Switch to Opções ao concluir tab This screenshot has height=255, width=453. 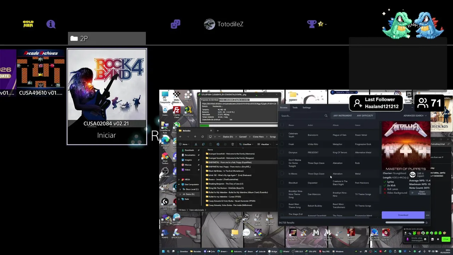coord(242,100)
